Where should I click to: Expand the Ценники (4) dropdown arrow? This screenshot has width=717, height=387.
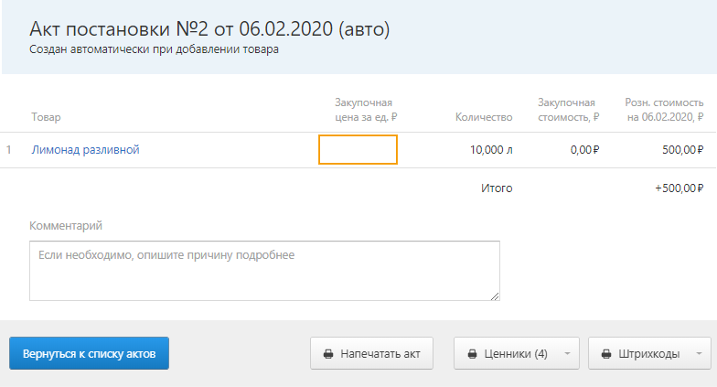567,353
